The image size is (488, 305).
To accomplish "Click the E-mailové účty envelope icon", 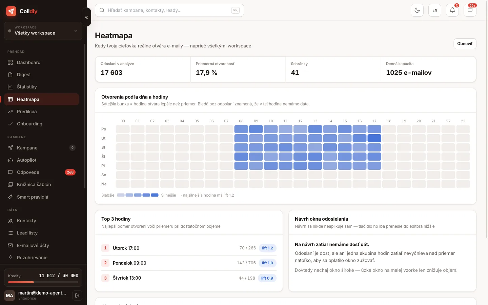I will [10, 245].
